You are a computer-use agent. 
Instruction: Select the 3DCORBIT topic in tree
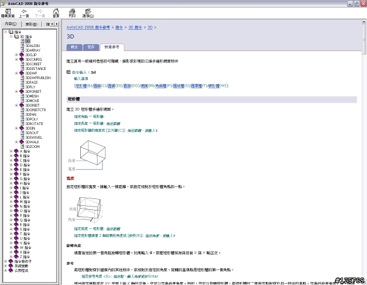pos(33,64)
